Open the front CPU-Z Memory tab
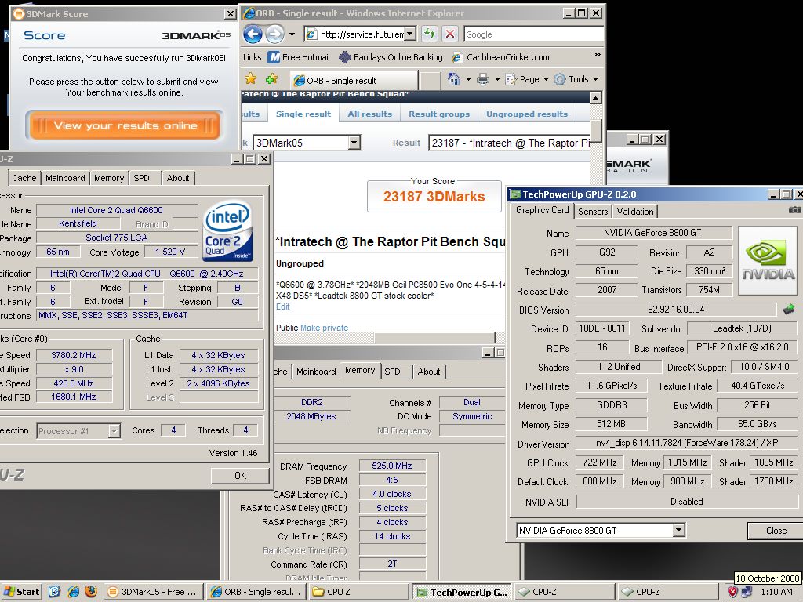The width and height of the screenshot is (803, 602). 108,178
